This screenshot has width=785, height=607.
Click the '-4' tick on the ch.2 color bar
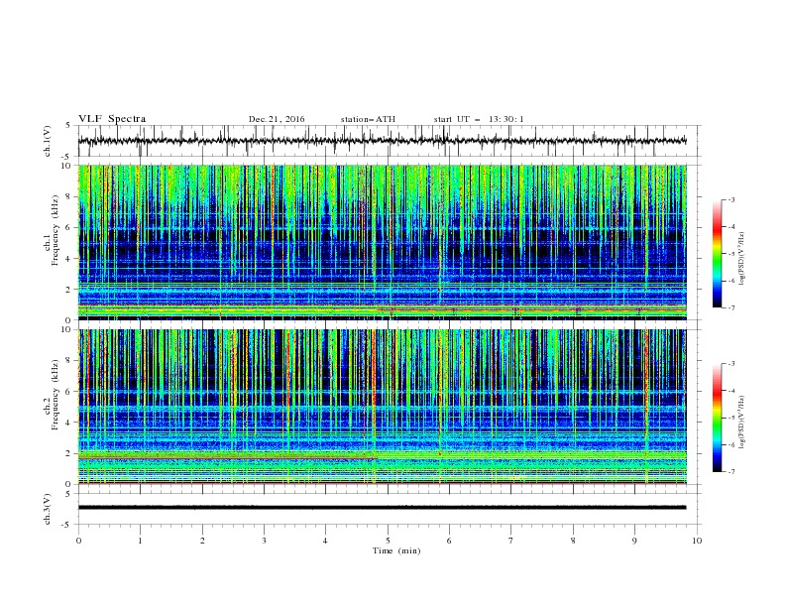[731, 391]
